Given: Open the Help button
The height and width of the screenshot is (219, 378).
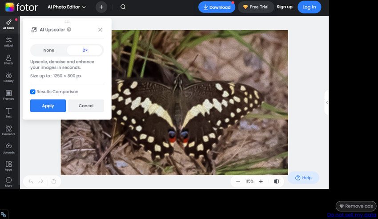Looking at the screenshot, I should (x=303, y=178).
